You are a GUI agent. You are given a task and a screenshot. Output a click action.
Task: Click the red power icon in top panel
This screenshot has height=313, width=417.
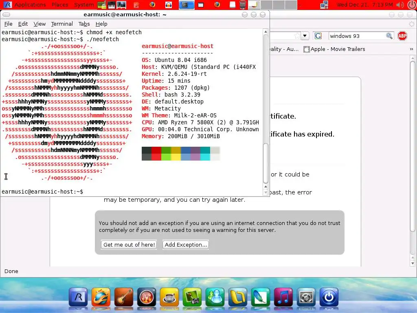411,4
